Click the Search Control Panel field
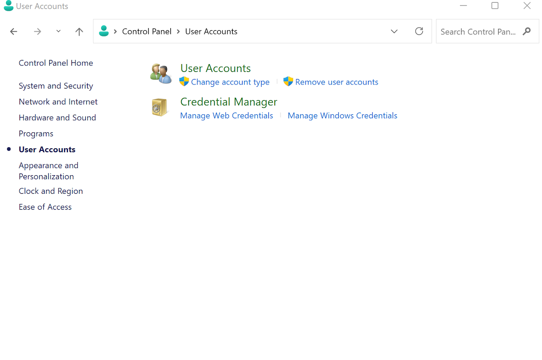Screen dimensions: 542x360 [478, 32]
